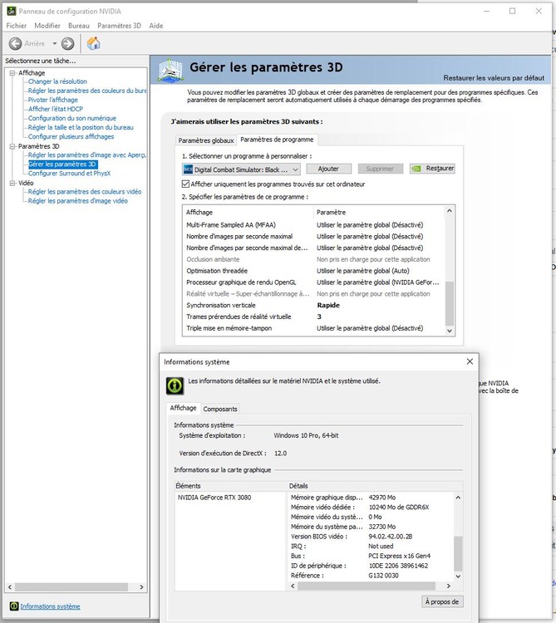This screenshot has height=623, width=556.
Task: Click the forward arrow toolbar icon
Action: pos(68,43)
